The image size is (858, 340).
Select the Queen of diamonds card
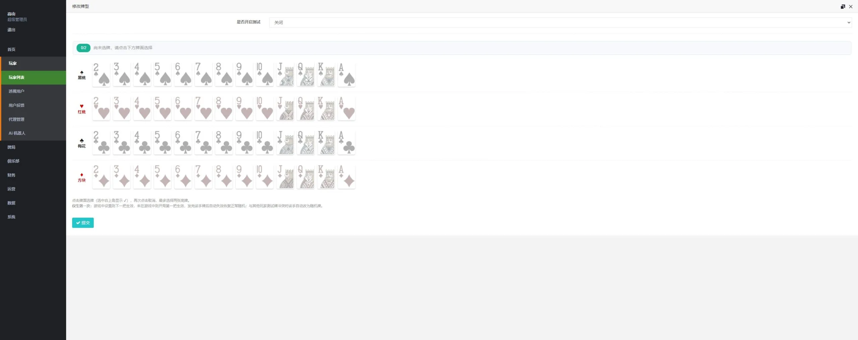coord(305,177)
